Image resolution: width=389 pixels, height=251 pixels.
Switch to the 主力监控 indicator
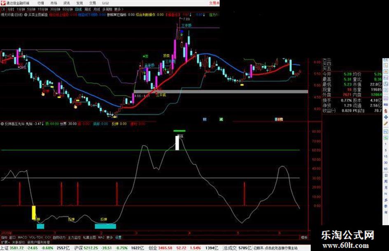[x=74, y=237]
